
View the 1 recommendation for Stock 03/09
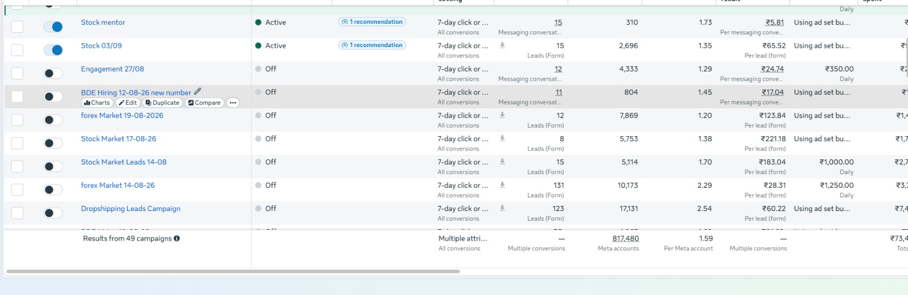[372, 45]
